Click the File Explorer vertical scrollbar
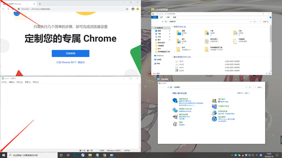 click(x=271, y=48)
